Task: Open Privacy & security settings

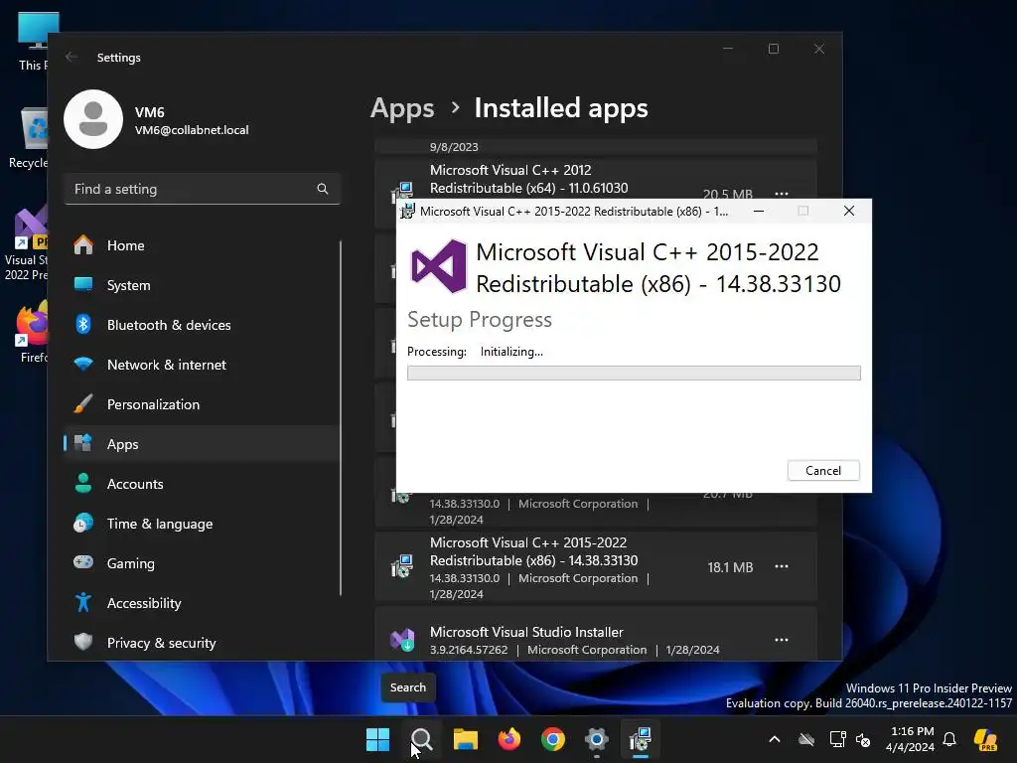Action: click(x=201, y=643)
